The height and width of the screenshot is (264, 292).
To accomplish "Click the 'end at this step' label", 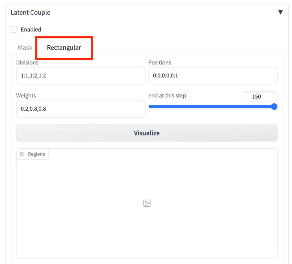I will tap(167, 95).
